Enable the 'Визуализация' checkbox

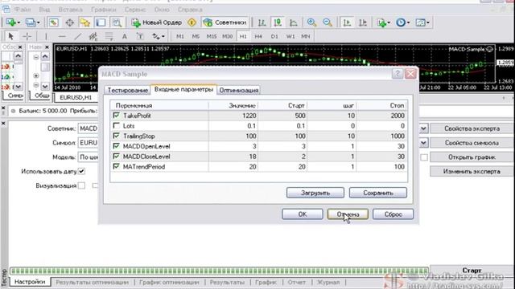[81, 185]
